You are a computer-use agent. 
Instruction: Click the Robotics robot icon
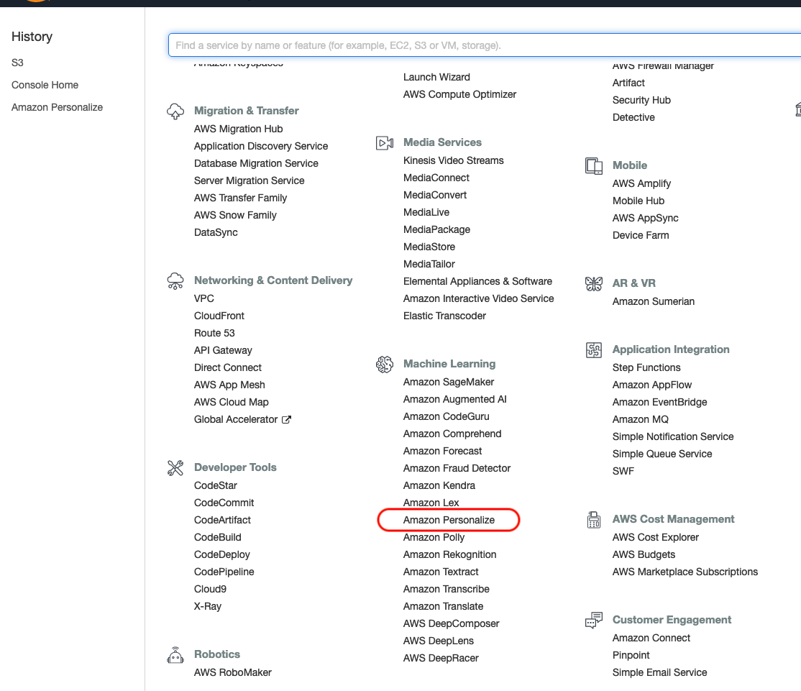175,655
